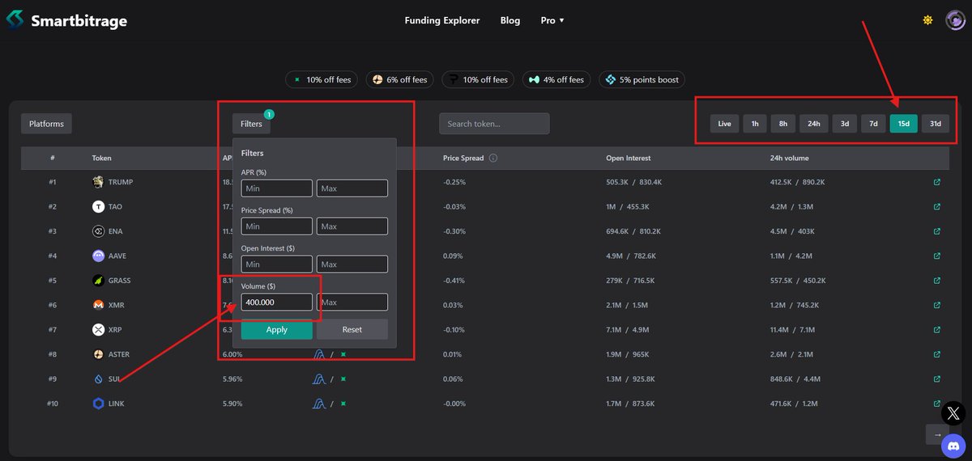Viewport: 972px width, 461px height.
Task: Click the Token column header
Action: (x=101, y=158)
